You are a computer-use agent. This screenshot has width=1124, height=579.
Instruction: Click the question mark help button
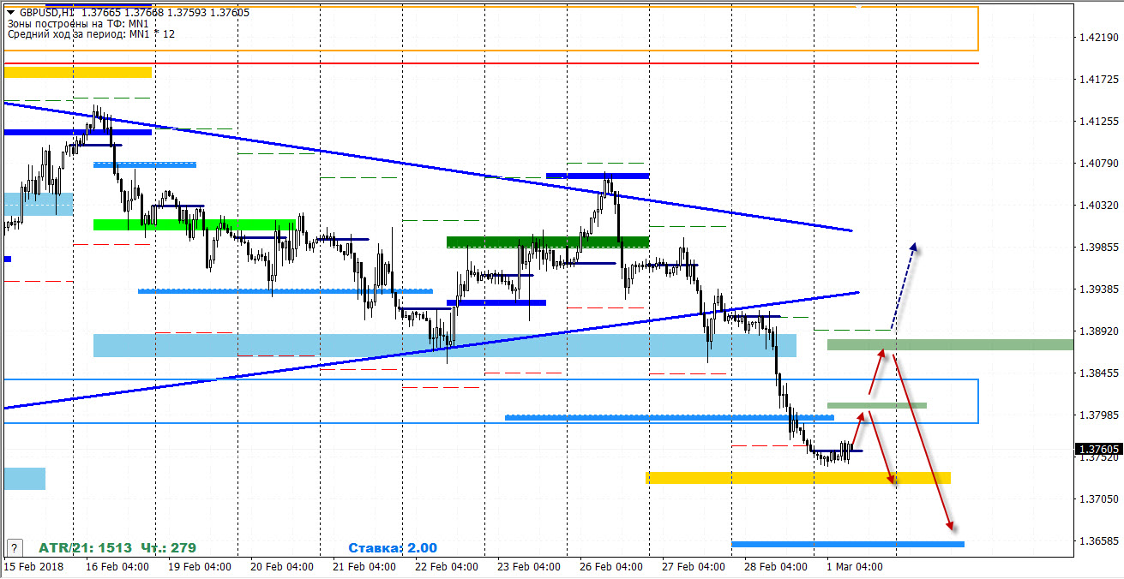pyautogui.click(x=14, y=547)
